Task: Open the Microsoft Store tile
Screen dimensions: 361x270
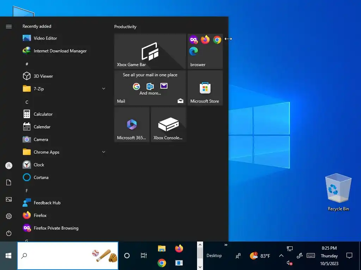Action: coord(205,88)
